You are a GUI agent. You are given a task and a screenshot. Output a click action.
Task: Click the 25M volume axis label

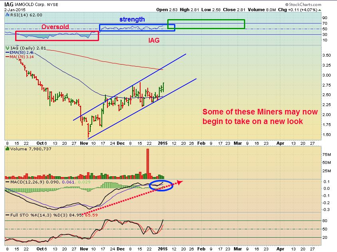(x=327, y=171)
